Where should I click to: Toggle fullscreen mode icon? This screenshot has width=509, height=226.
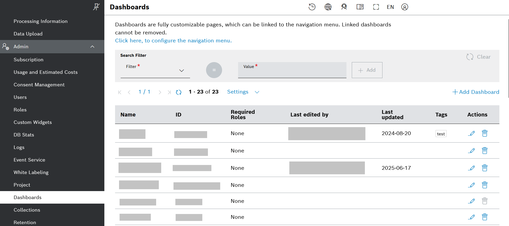point(376,7)
